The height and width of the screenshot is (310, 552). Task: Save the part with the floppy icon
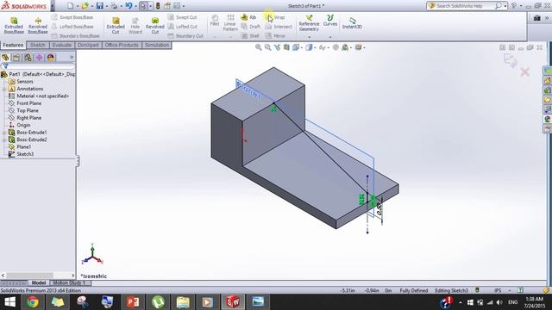[100, 6]
